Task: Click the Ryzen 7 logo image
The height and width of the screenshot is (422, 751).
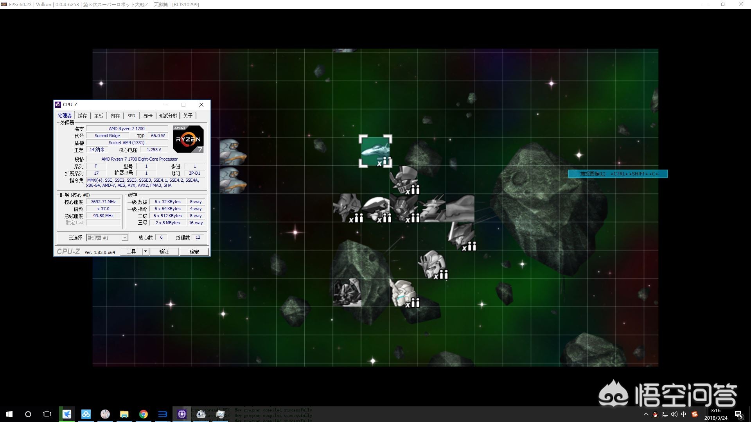Action: pos(188,139)
